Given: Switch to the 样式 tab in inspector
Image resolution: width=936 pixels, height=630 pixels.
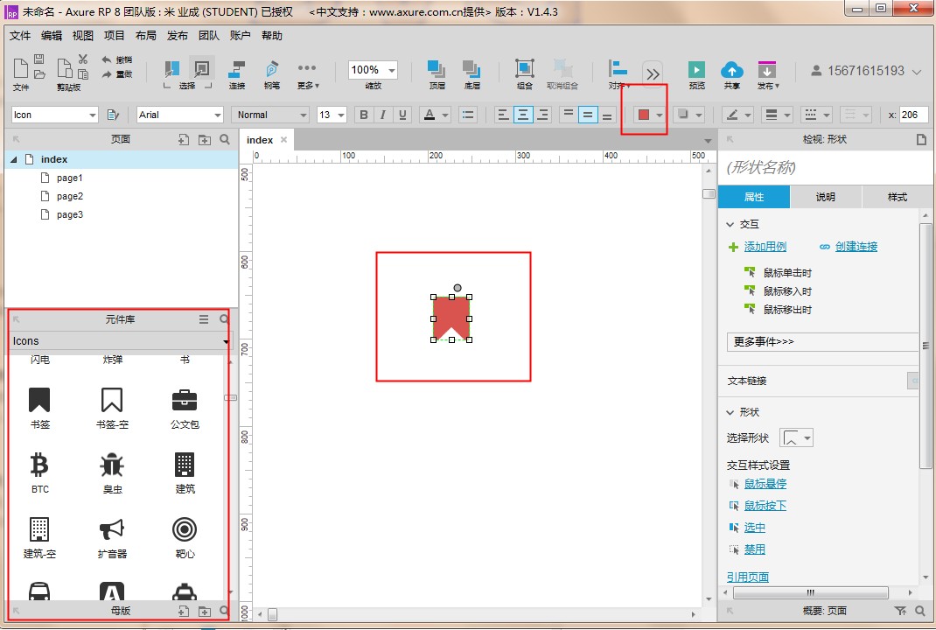Looking at the screenshot, I should click(896, 197).
